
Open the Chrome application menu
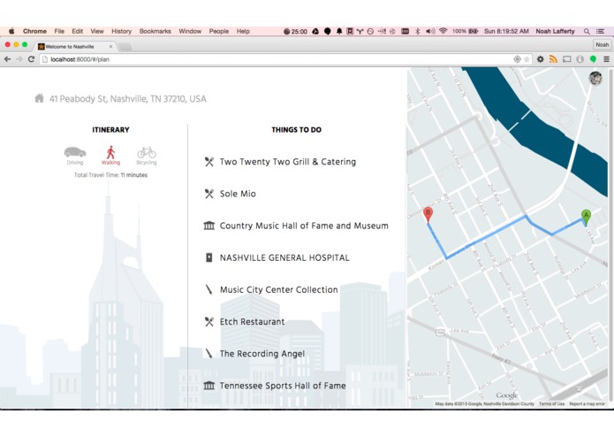(34, 31)
